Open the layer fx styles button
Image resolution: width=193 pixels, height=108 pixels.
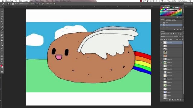tap(167, 100)
